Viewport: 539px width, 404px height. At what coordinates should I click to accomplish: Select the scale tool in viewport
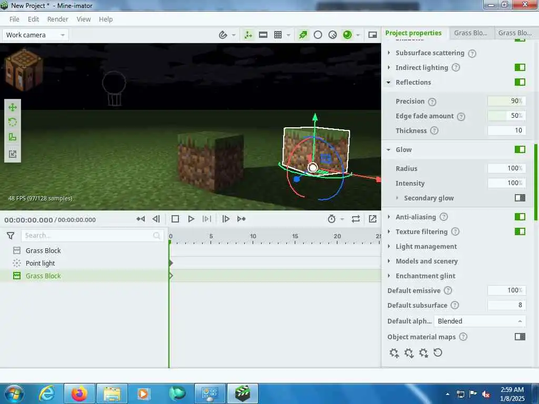pos(13,137)
